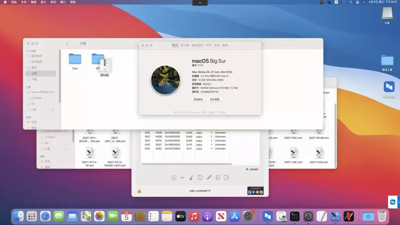Click the macOS Big Sur logo image

point(165,80)
